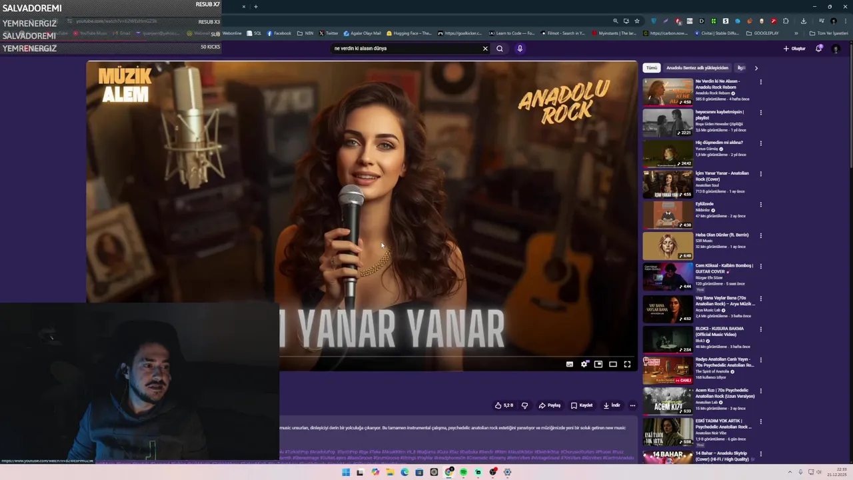Select the partially visible 'İlgili' filter chip

coord(740,68)
